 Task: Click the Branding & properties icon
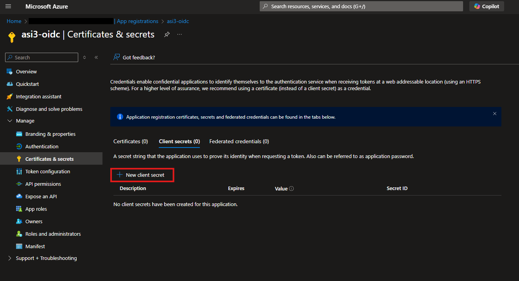(19, 134)
